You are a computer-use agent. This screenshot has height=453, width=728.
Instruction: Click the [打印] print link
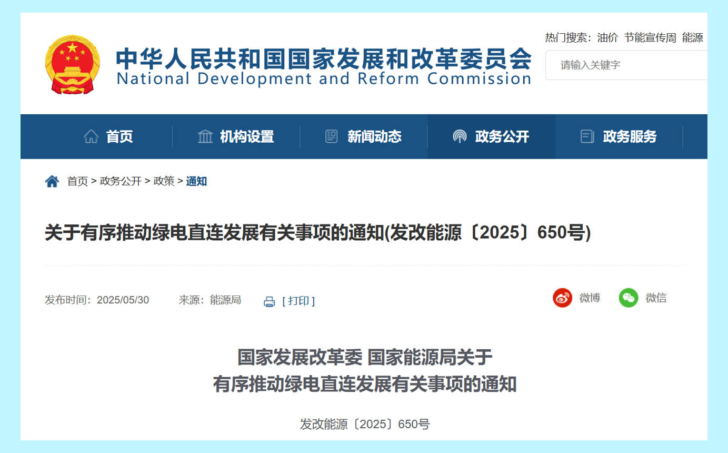click(298, 301)
